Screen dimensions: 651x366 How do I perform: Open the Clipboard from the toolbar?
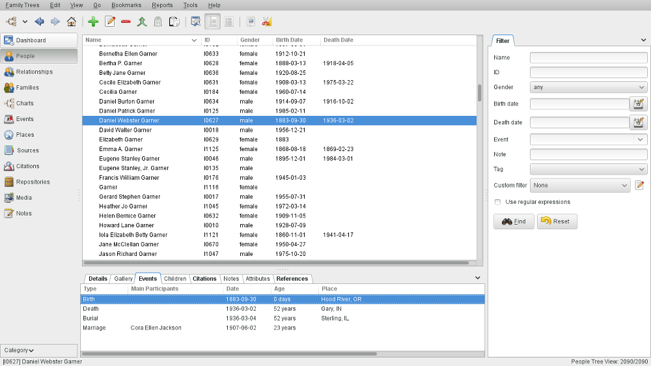point(174,21)
